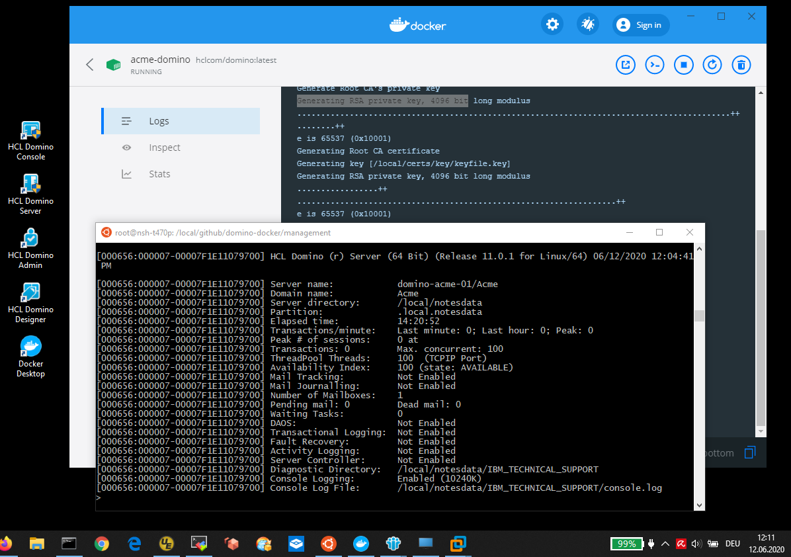
Task: Open Chrome from the taskbar
Action: click(101, 544)
